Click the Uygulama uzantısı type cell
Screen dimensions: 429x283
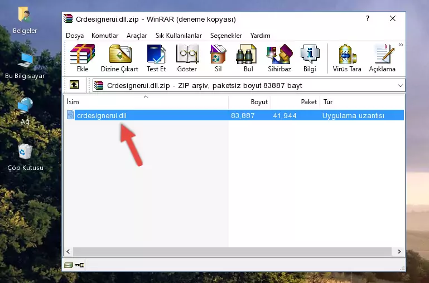353,115
